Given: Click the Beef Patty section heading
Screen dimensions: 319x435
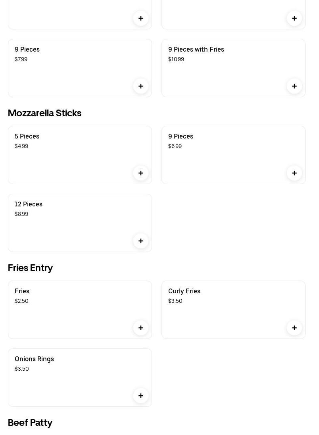Looking at the screenshot, I should point(30,423).
